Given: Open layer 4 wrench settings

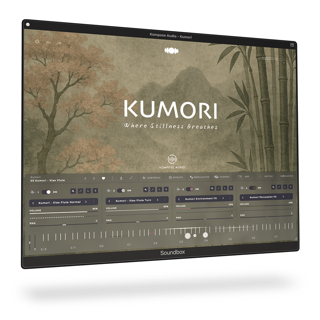Looking at the screenshot, I should [x=274, y=187].
